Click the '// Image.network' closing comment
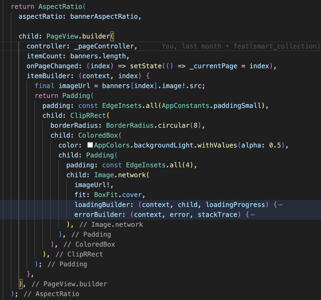The width and height of the screenshot is (321, 300). coord(111,225)
